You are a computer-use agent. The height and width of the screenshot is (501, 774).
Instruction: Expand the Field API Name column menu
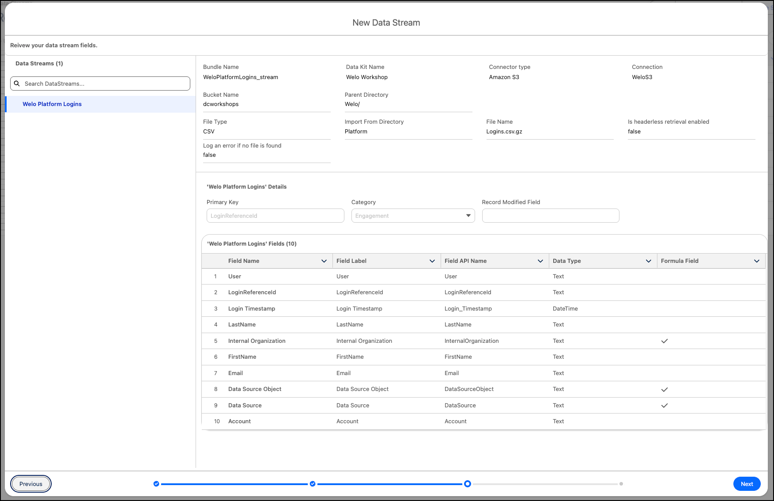540,261
